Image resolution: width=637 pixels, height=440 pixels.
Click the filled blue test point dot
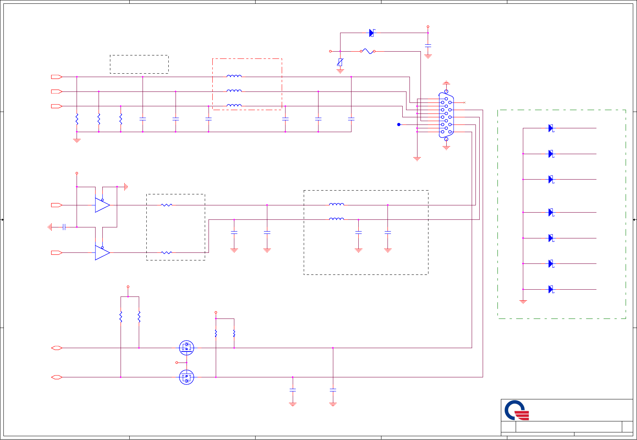tap(399, 125)
